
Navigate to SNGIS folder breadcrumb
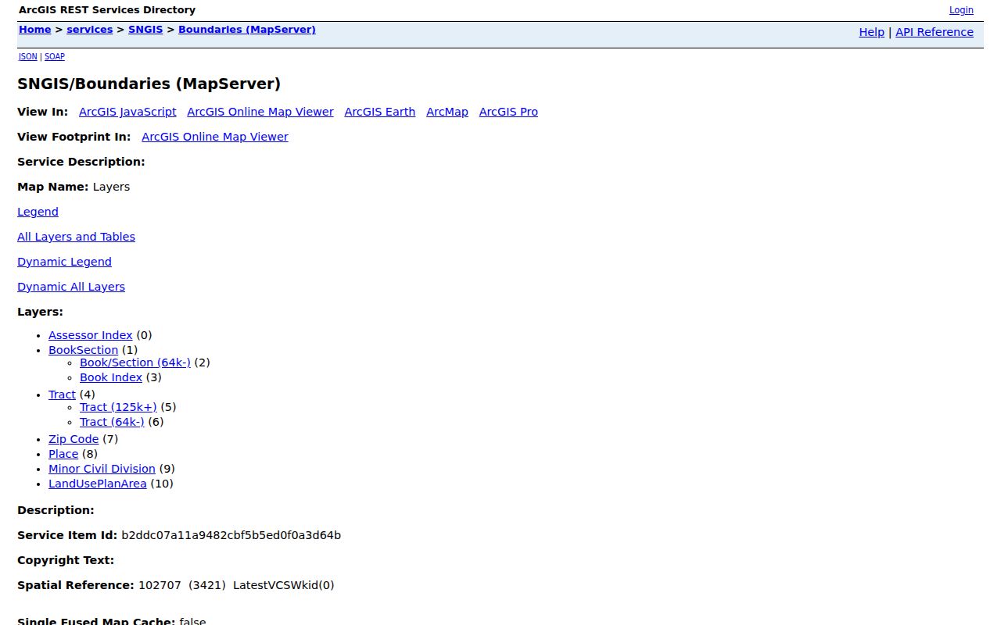coord(145,30)
